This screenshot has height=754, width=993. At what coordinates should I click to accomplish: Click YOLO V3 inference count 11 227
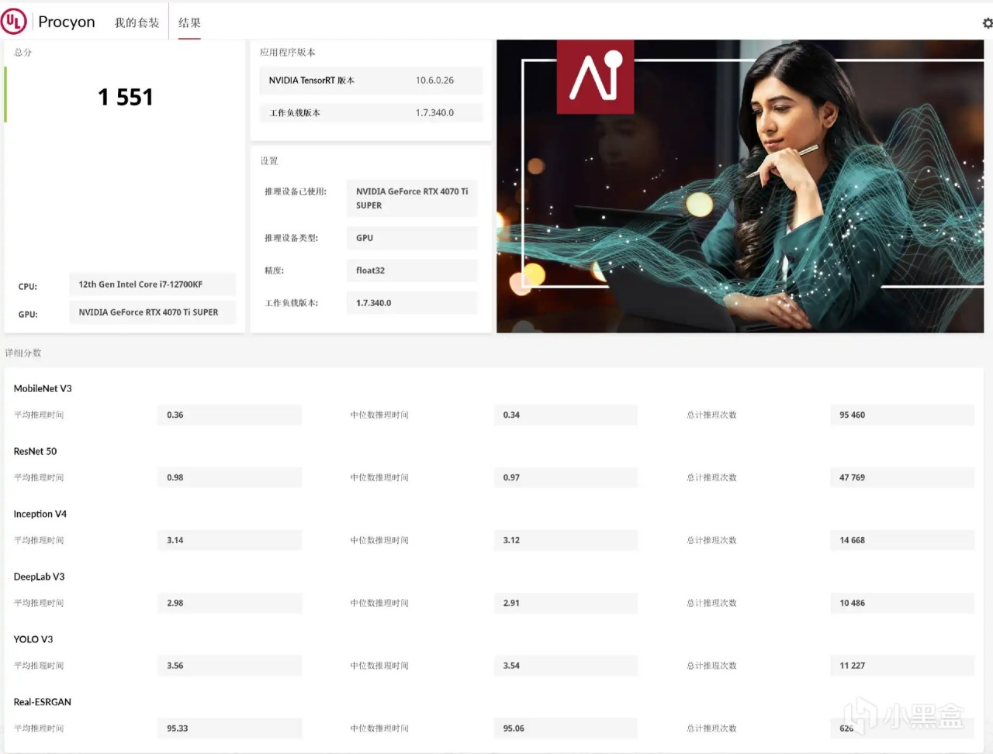[902, 666]
